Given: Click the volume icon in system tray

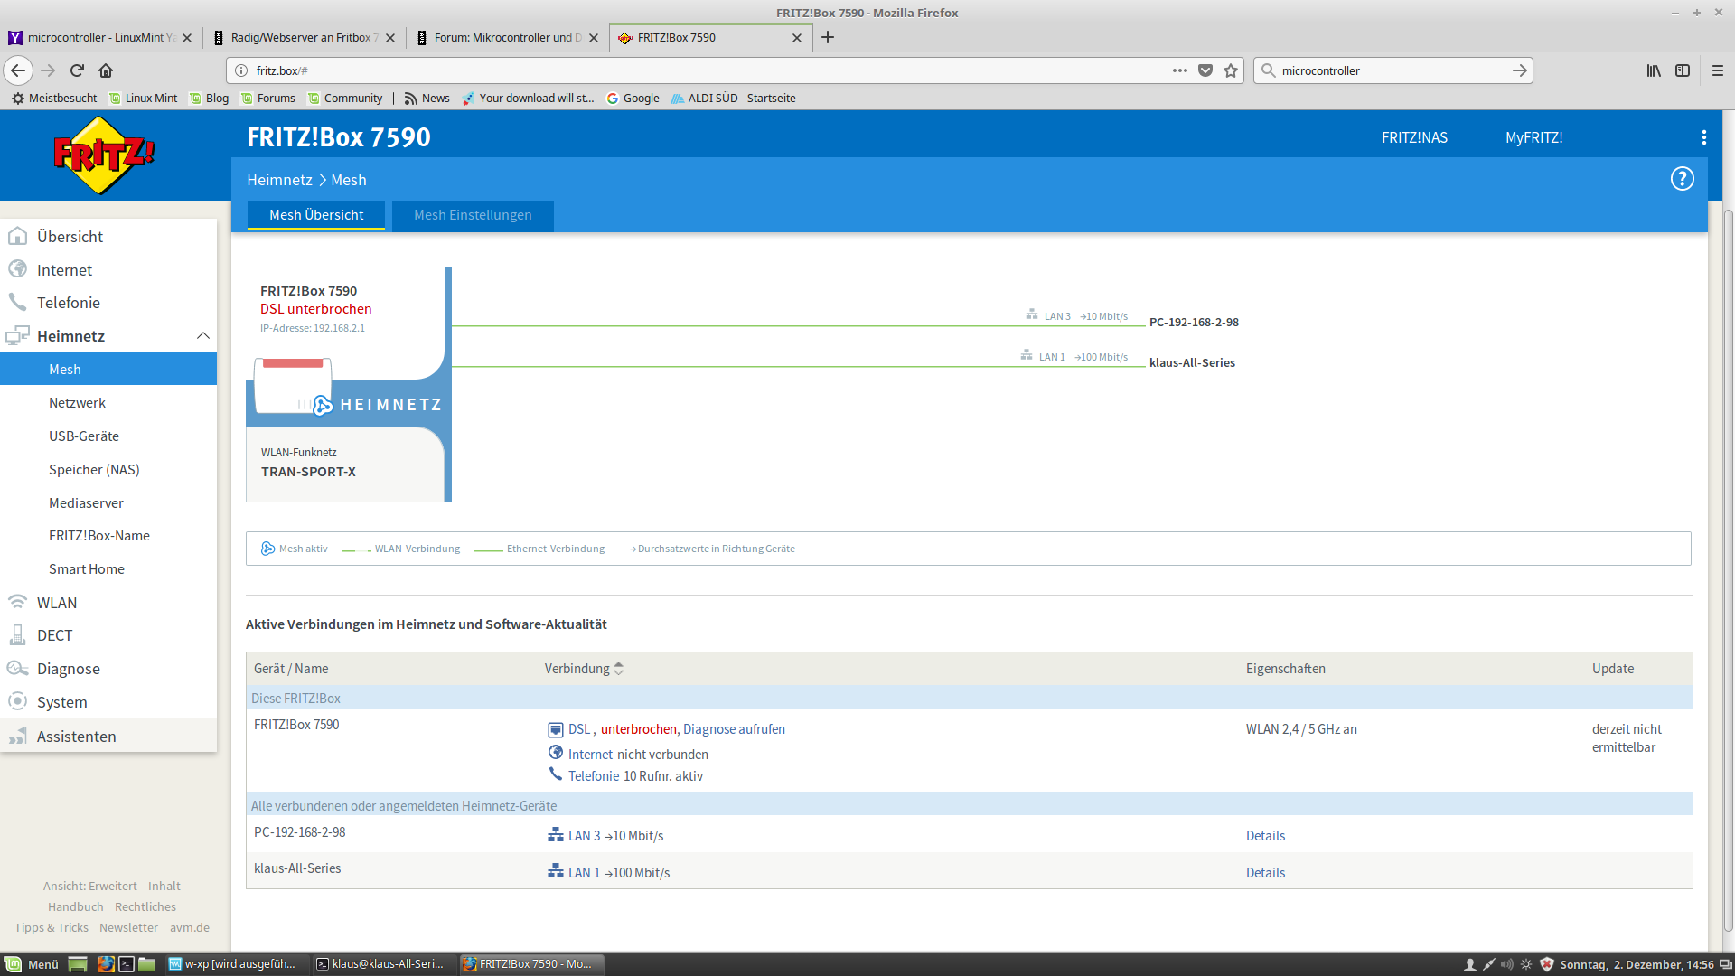Looking at the screenshot, I should (1506, 964).
